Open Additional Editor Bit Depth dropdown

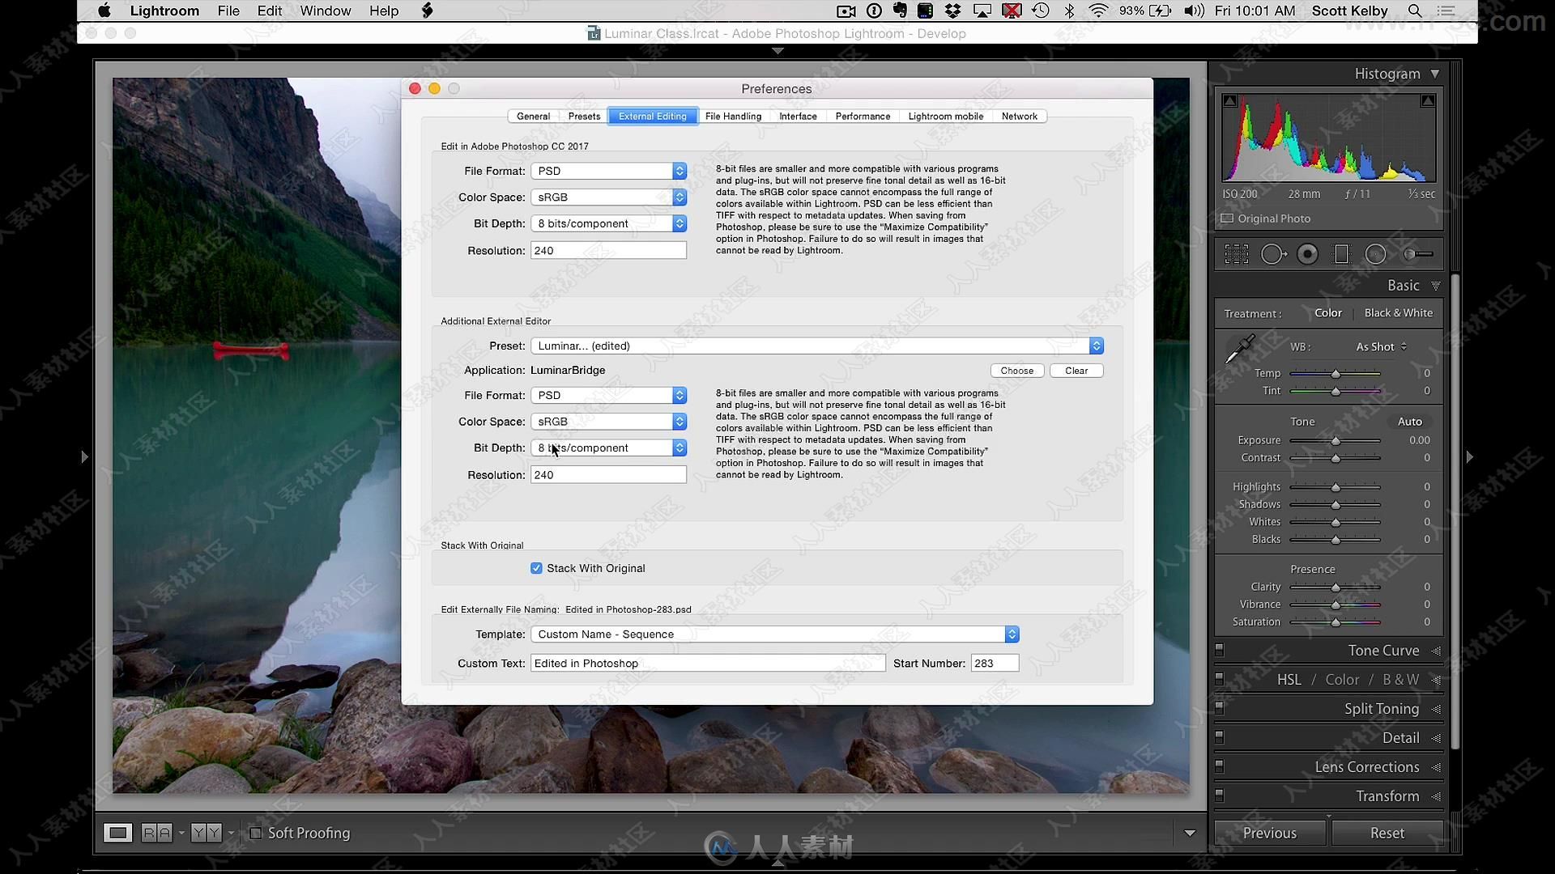(x=609, y=448)
